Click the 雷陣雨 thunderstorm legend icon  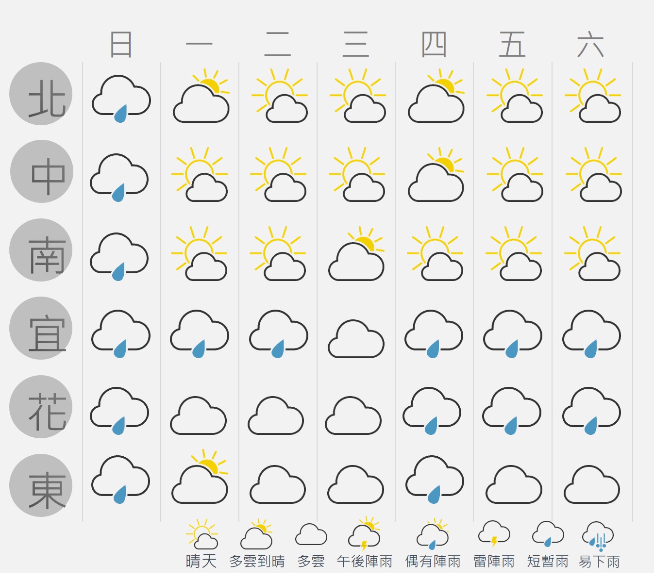(x=494, y=534)
